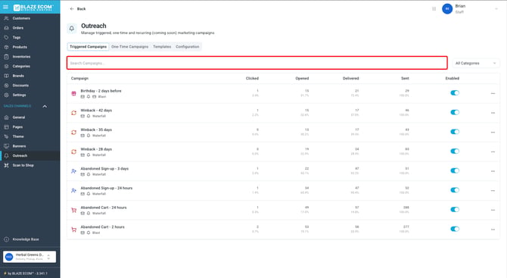This screenshot has width=507, height=278.
Task: Open the hamburger menu in sidebar header
Action: click(5, 7)
